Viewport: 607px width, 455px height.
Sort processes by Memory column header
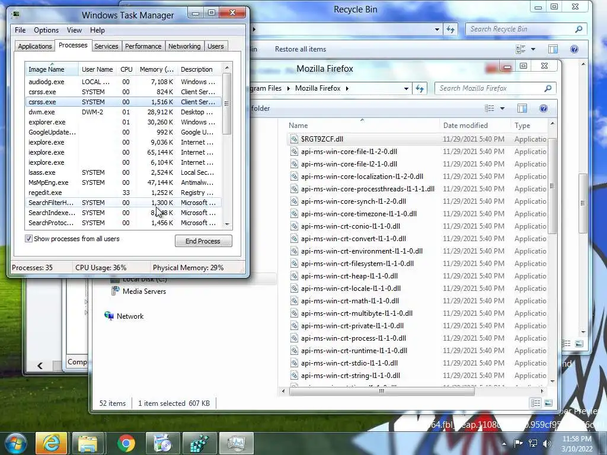click(x=156, y=69)
